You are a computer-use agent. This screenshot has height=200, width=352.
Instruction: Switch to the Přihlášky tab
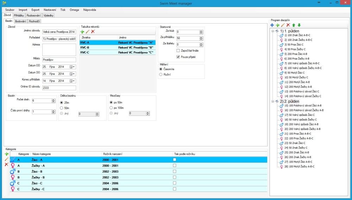pos(19,15)
